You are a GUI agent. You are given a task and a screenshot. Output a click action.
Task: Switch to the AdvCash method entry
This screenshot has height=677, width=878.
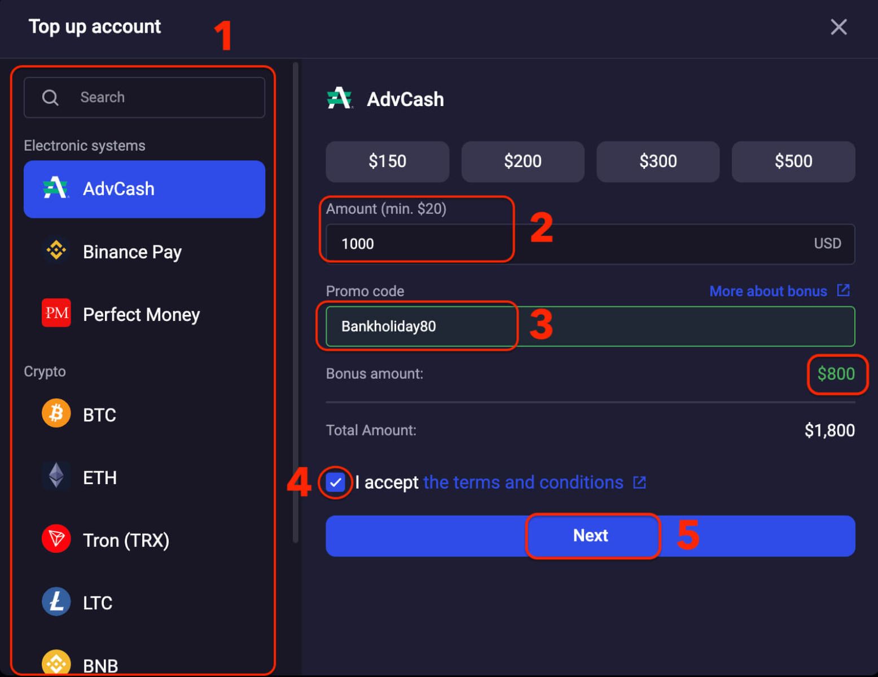pos(144,189)
